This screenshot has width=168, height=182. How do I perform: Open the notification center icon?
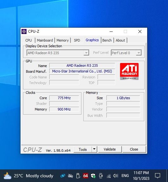coord(158,176)
